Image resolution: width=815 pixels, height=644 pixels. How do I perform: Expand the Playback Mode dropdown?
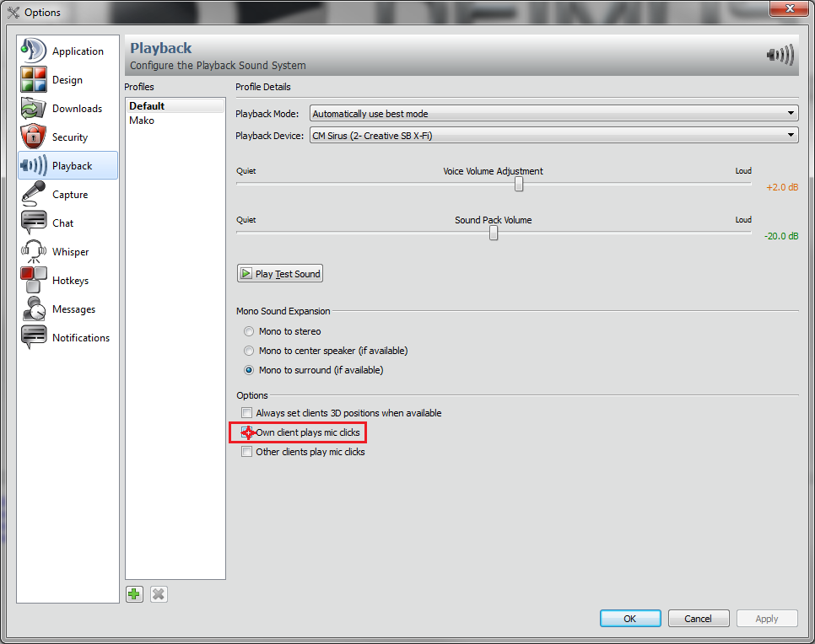[553, 113]
